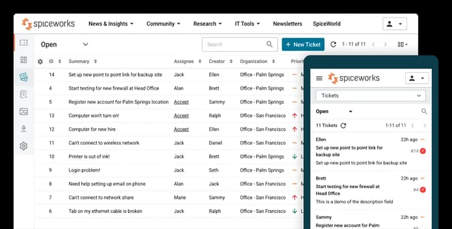Open the mobile Tickets selector dropdown
The width and height of the screenshot is (452, 229).
coord(371,96)
